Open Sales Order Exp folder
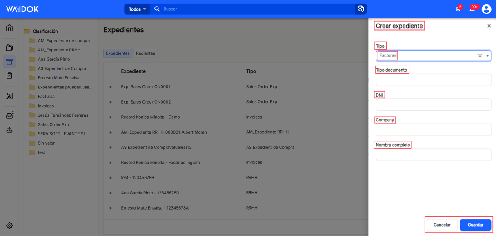Screen dimensions: 496x236 click(49, 125)
